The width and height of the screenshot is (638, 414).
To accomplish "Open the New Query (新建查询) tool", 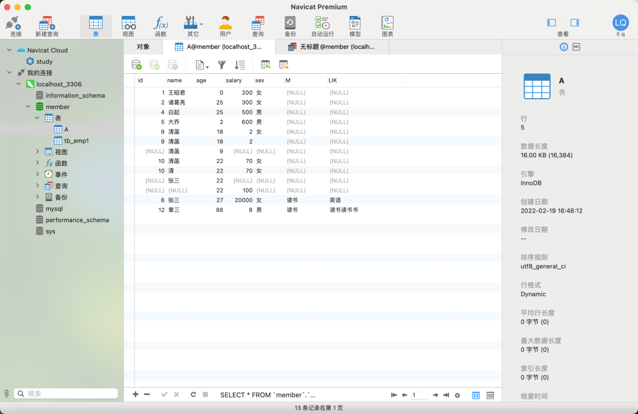I will 47,27.
